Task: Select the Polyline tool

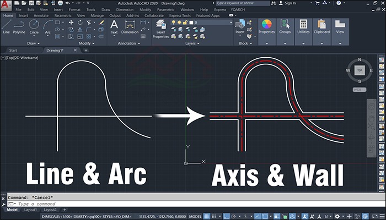Action: 19,27
